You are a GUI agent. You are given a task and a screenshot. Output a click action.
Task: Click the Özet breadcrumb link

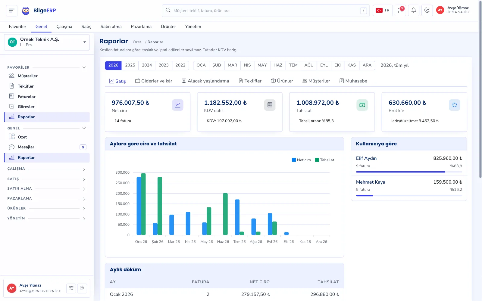tap(137, 42)
